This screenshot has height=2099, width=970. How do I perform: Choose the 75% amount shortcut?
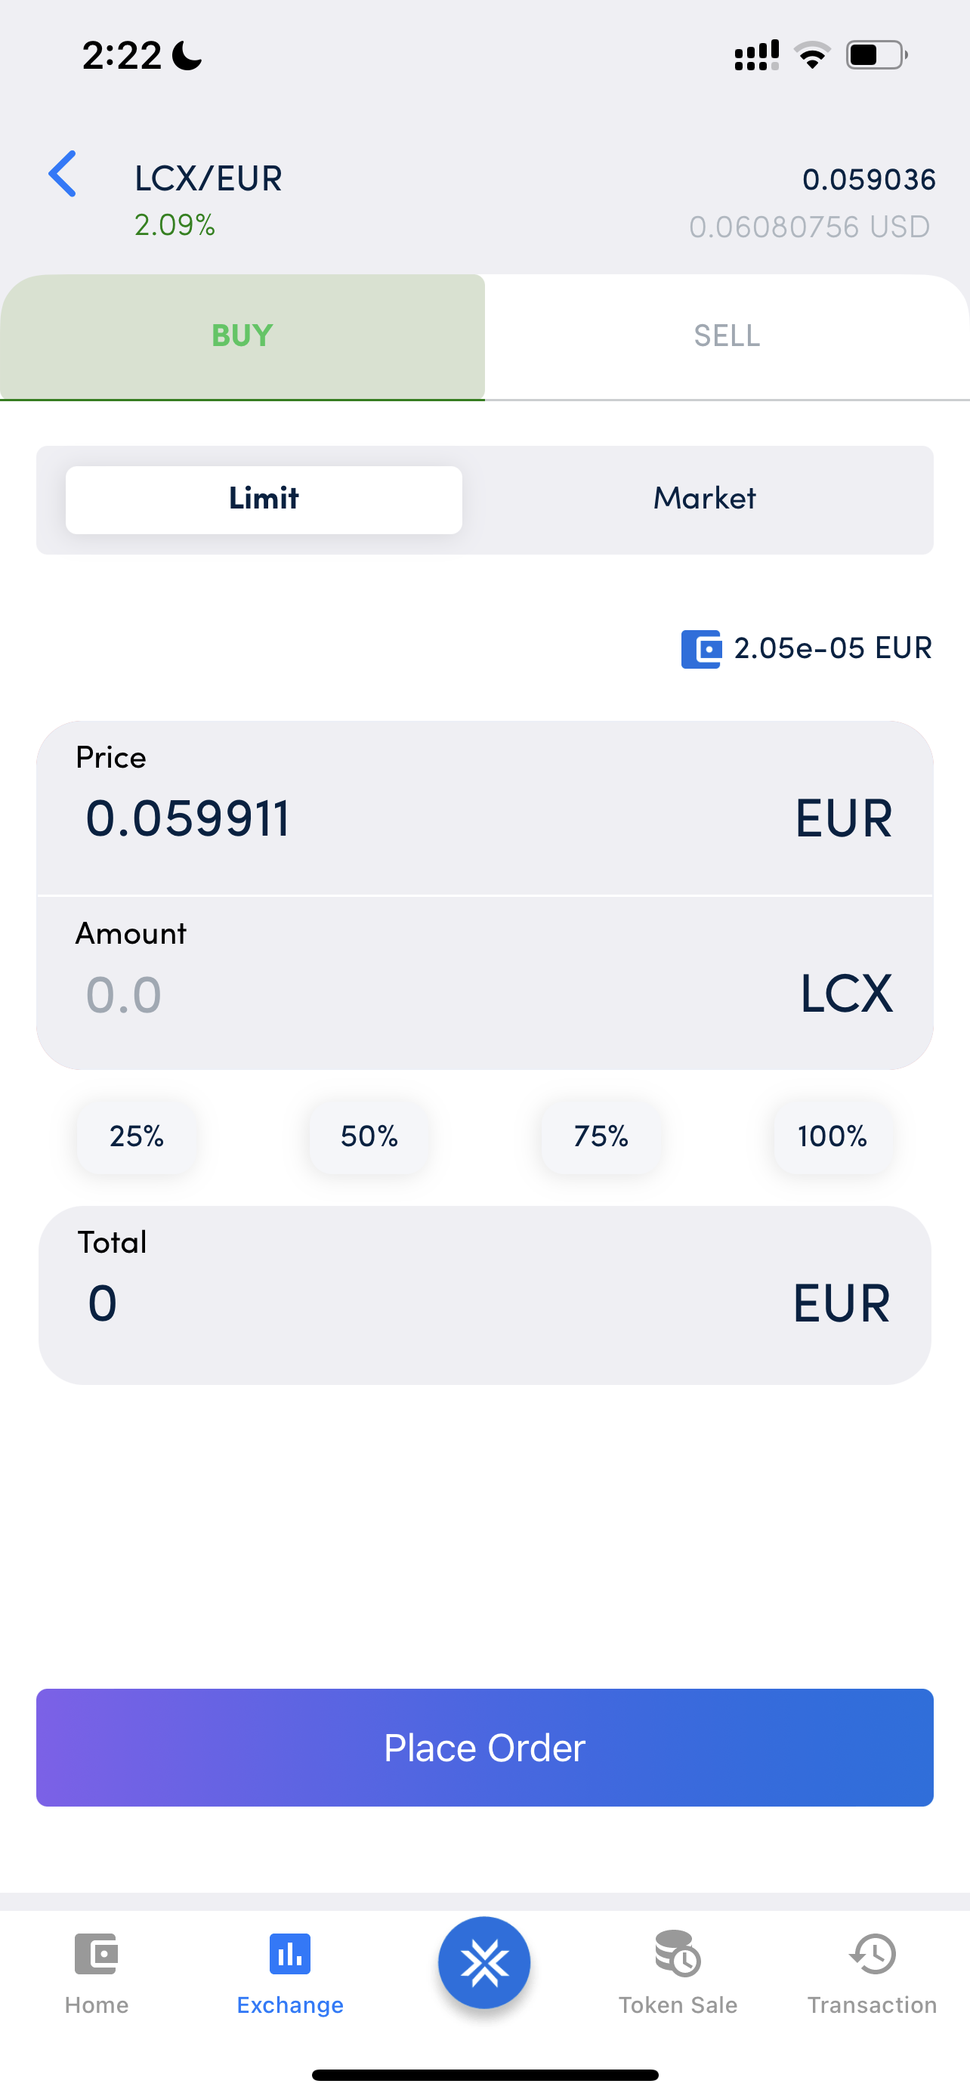[601, 1136]
